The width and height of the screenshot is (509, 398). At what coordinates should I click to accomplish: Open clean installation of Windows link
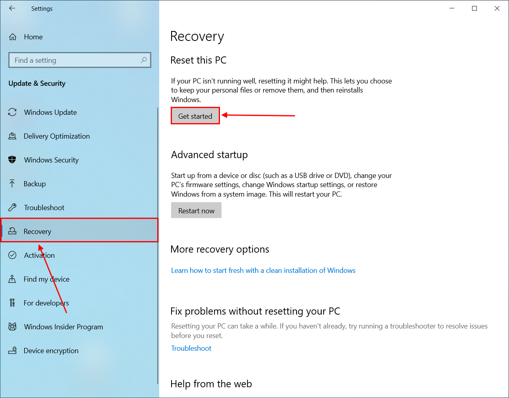[263, 270]
